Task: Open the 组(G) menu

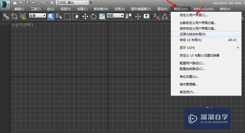Action: [x=51, y=9]
